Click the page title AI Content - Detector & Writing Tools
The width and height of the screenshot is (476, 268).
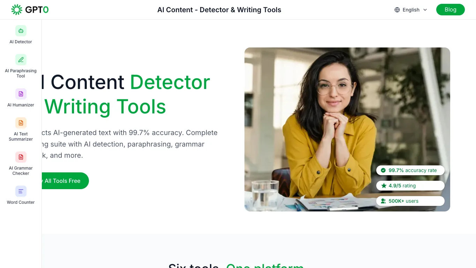click(219, 10)
